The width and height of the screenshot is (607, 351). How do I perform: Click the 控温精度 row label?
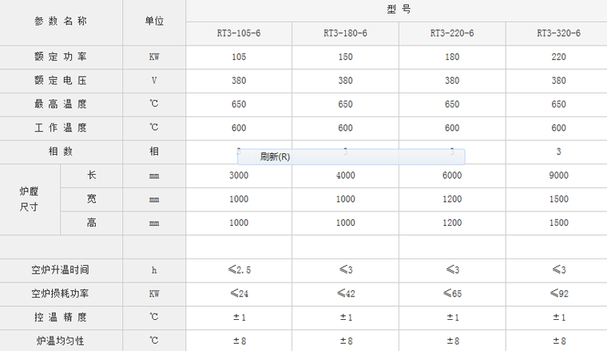click(61, 317)
